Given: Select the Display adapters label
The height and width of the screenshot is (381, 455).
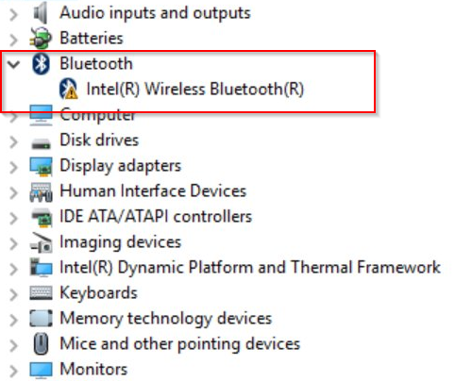Looking at the screenshot, I should coord(121,166).
